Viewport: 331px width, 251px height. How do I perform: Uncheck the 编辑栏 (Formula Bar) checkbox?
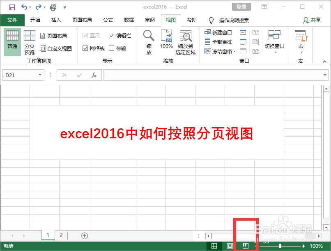point(111,35)
